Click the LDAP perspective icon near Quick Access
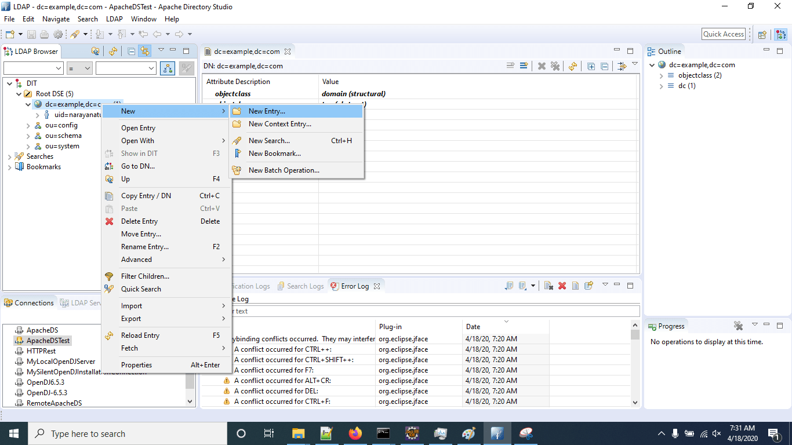 [x=780, y=35]
